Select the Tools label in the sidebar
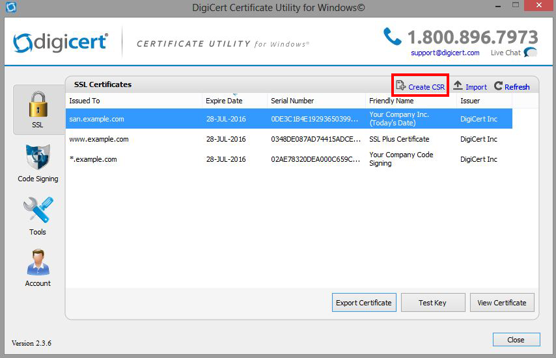The width and height of the screenshot is (556, 358). click(x=38, y=232)
